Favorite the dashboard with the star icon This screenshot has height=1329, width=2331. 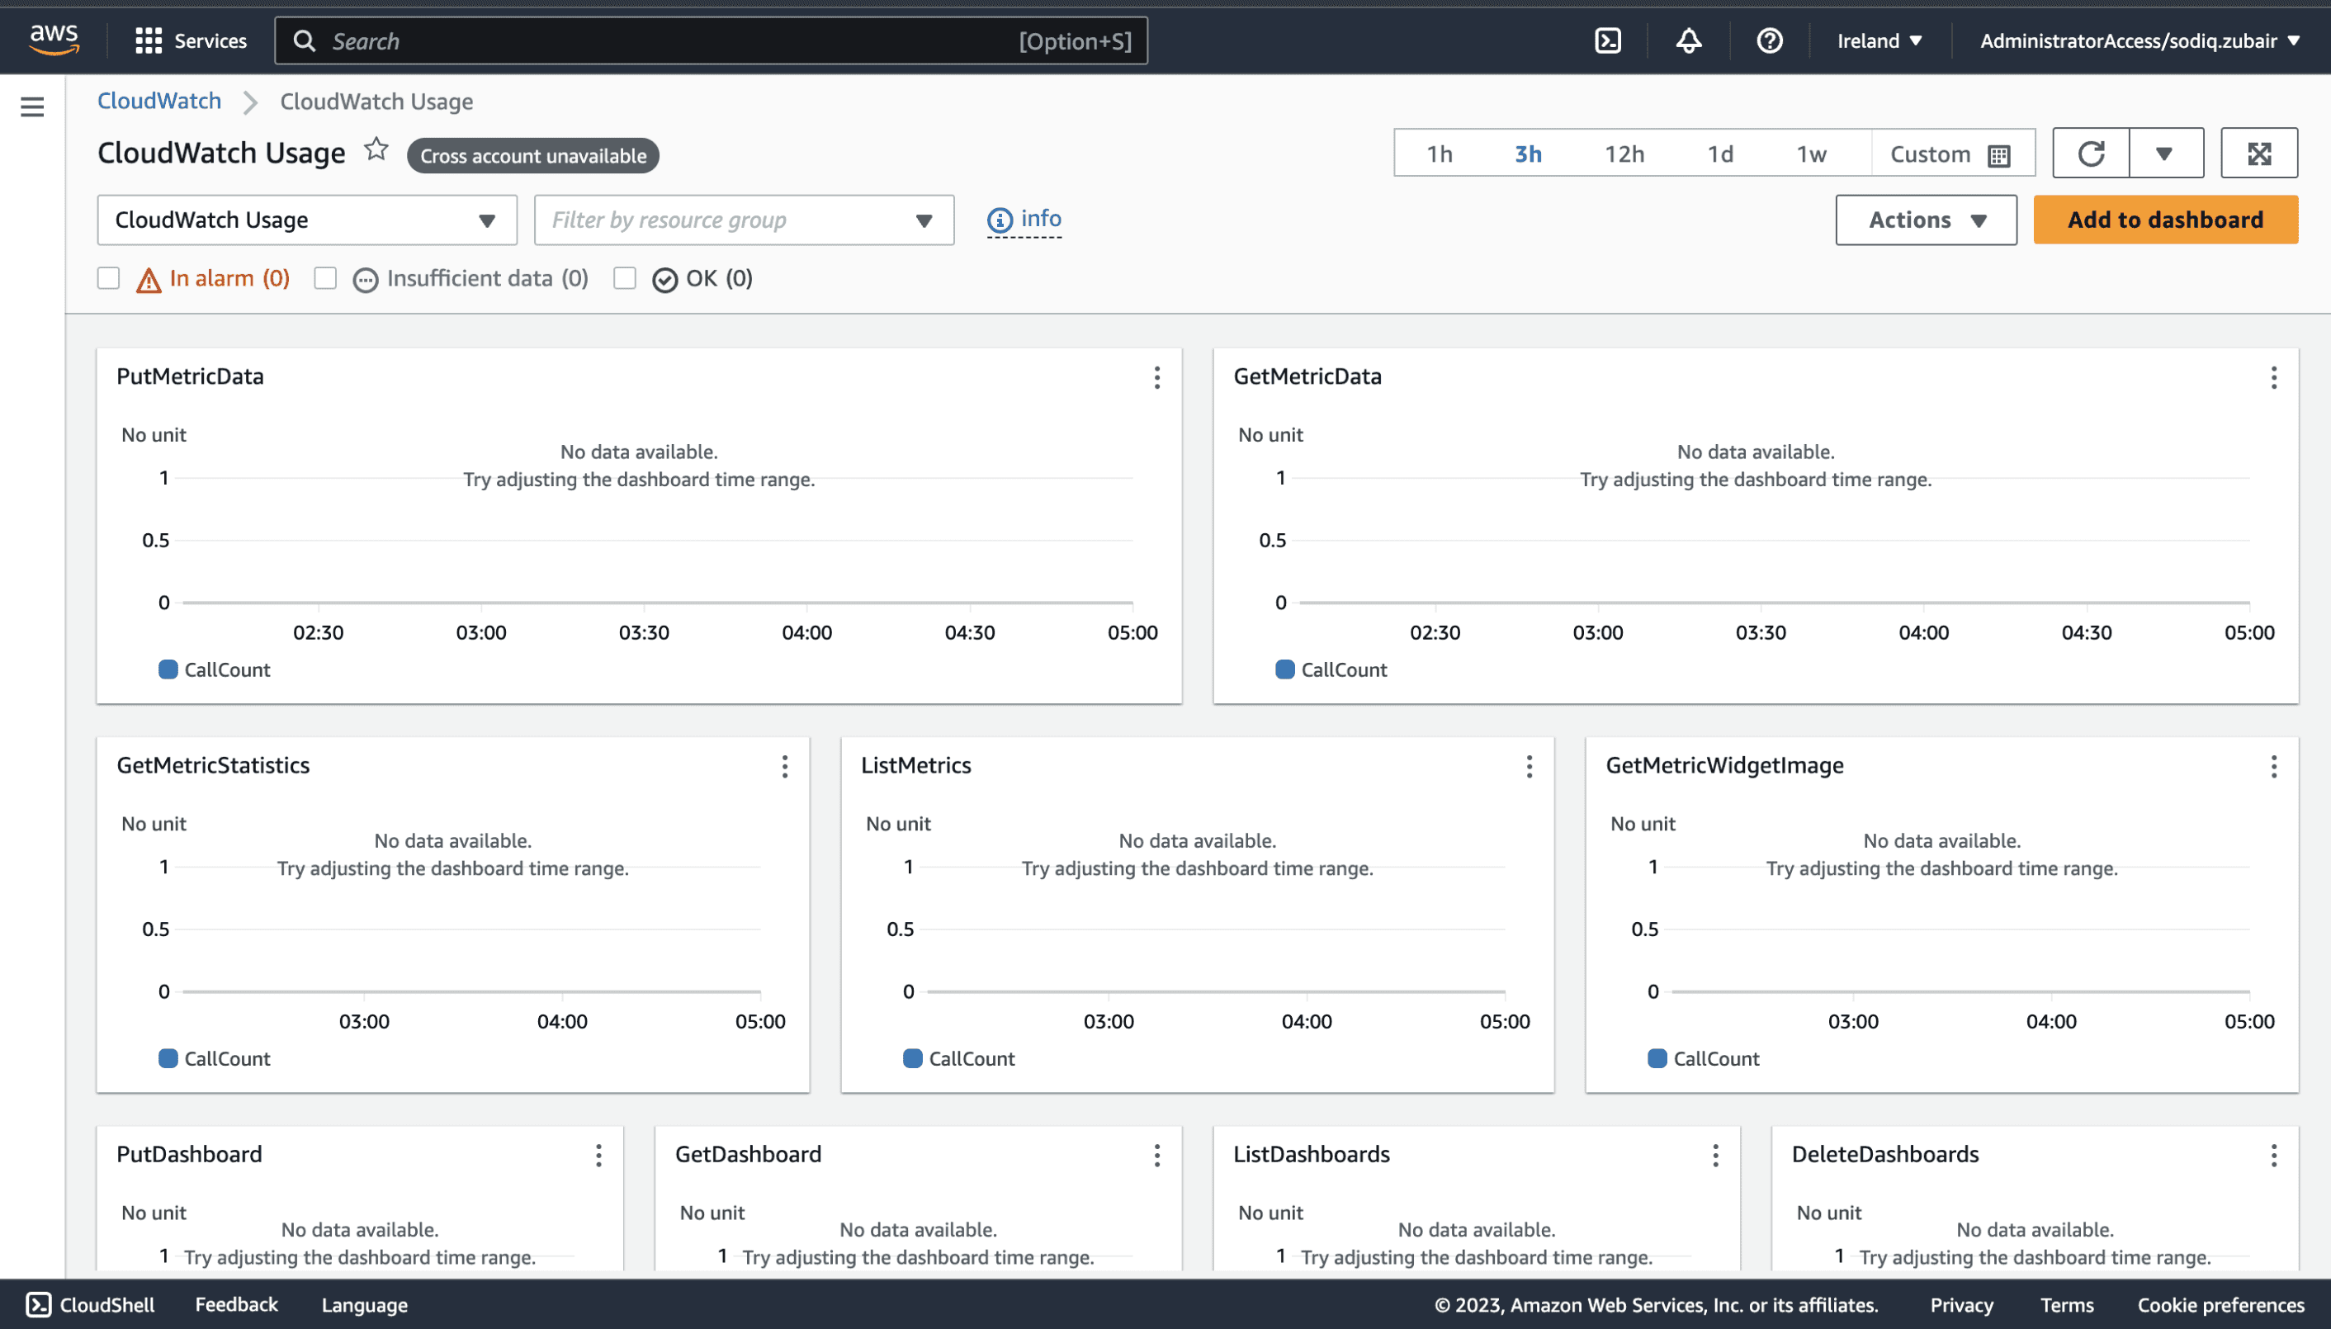[376, 149]
